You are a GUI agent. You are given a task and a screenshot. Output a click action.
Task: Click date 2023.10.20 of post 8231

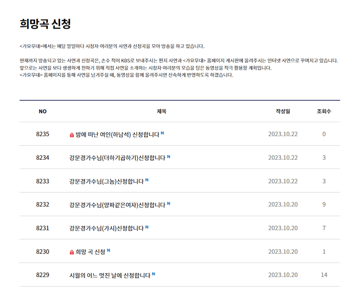pos(283,228)
